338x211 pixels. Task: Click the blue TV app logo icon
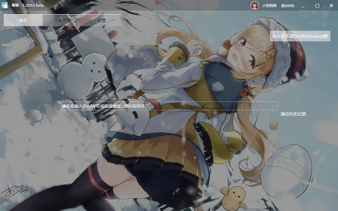point(5,5)
